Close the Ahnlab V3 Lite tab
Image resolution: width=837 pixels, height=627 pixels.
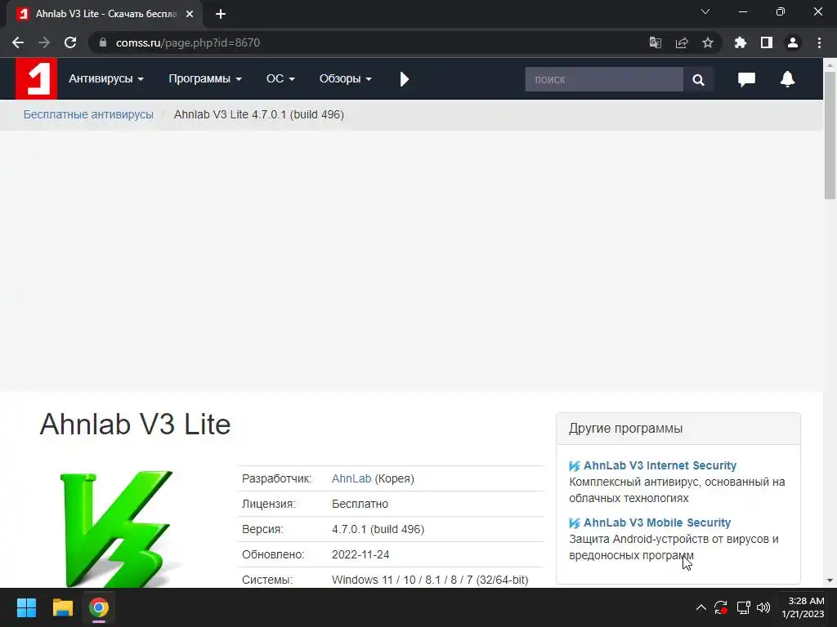tap(190, 14)
